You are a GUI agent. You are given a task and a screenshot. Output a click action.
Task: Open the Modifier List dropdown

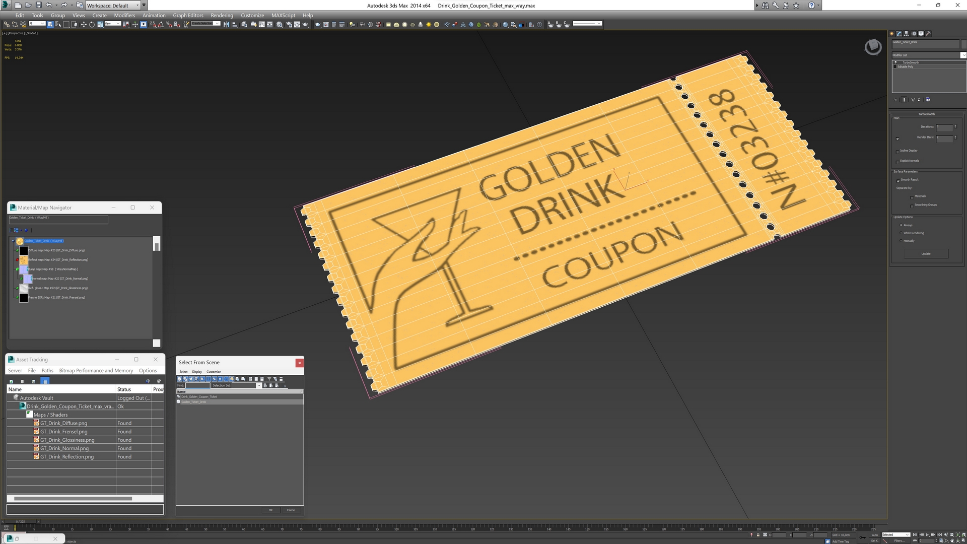coord(929,55)
